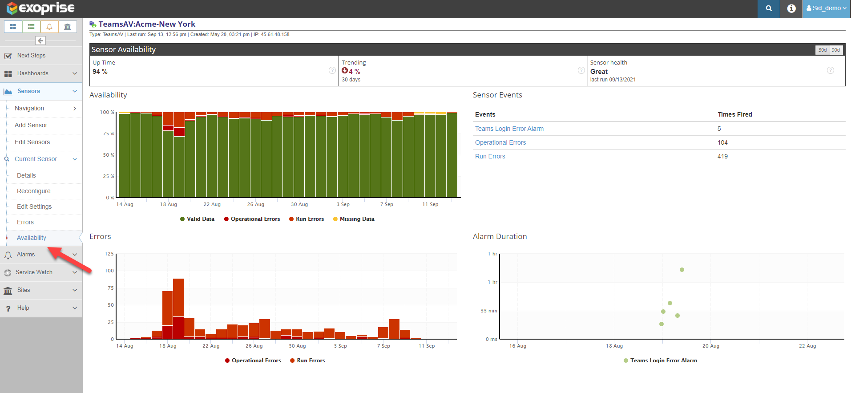Image resolution: width=851 pixels, height=393 pixels.
Task: Click the Sensors chart icon
Action: point(8,92)
